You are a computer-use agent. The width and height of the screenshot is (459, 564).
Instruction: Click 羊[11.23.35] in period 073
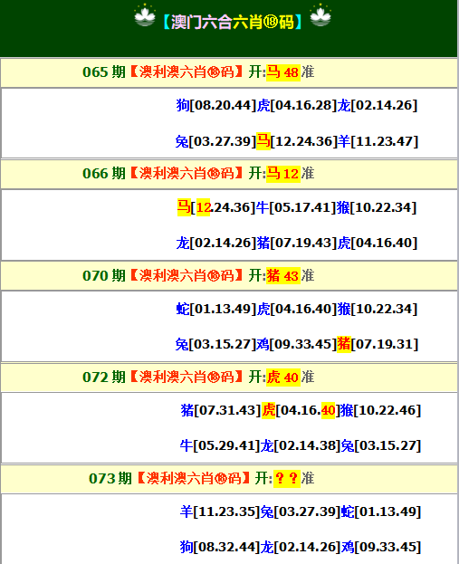(220, 511)
